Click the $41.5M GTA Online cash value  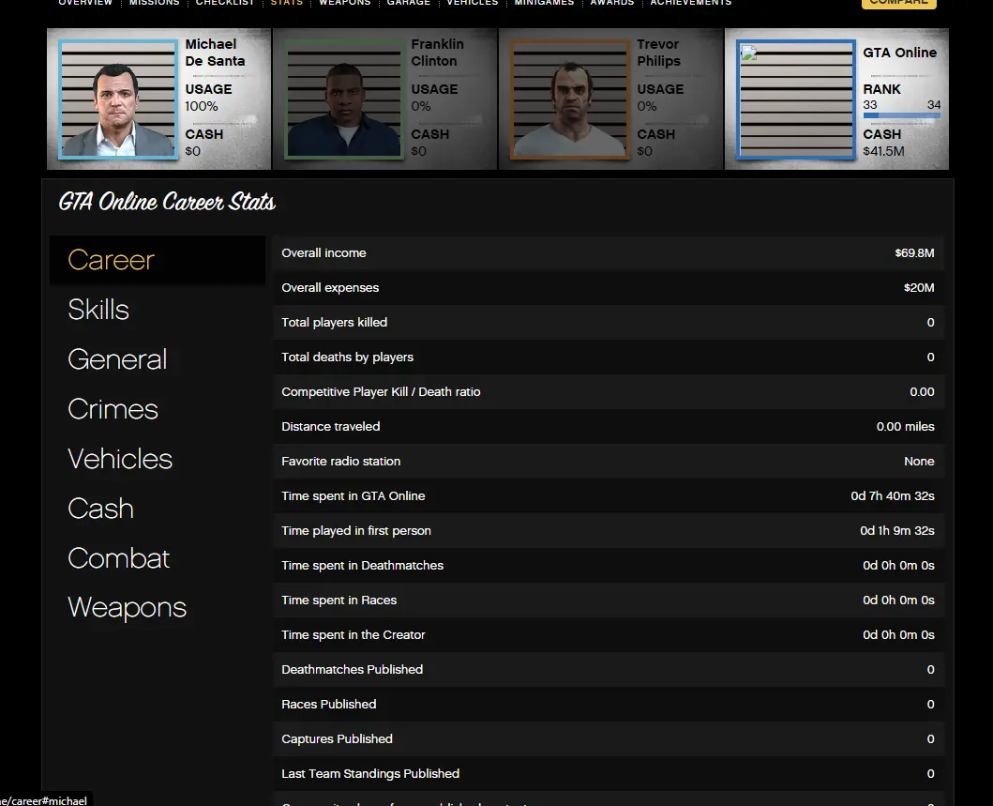883,151
